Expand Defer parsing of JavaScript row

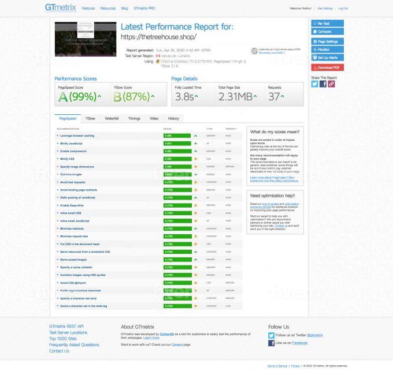[77, 198]
